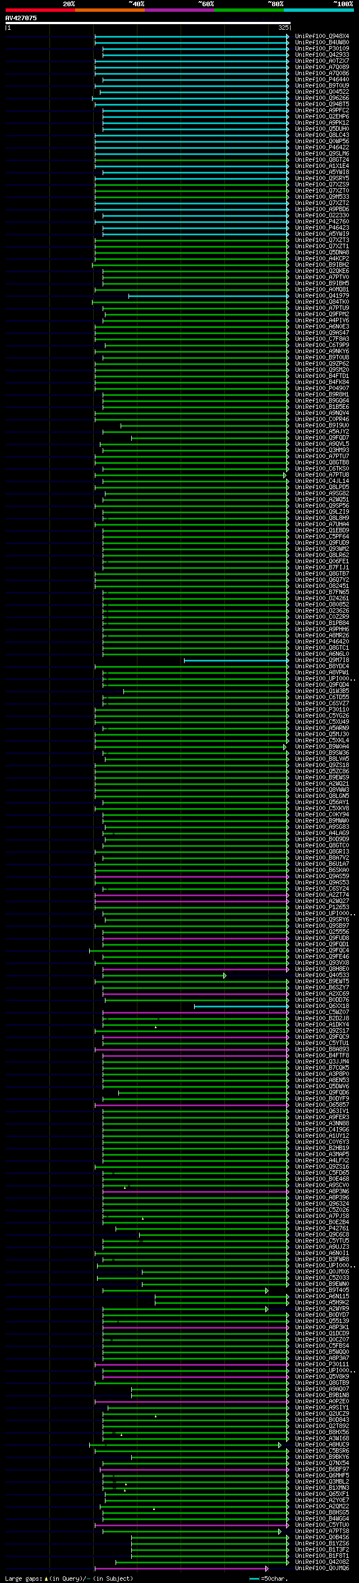The width and height of the screenshot is (359, 1583).
Task: Select hit UniRef100_Q8LPD5
Action: [x=321, y=487]
